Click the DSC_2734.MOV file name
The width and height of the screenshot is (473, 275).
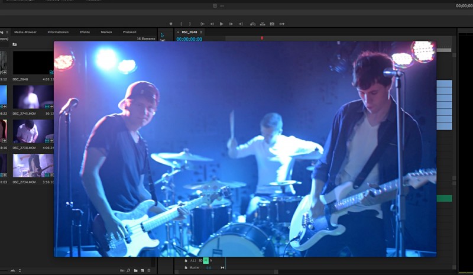pos(24,182)
